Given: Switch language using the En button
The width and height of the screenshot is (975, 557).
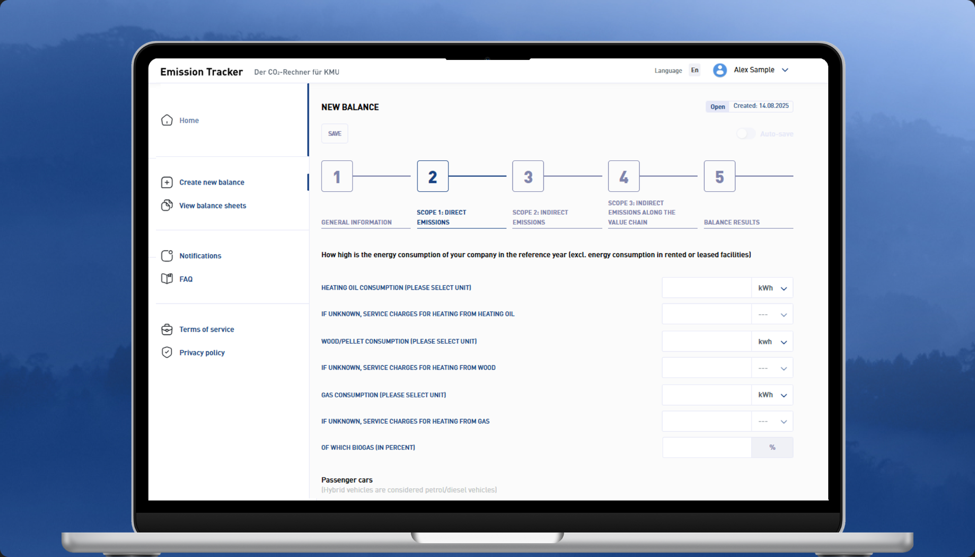Looking at the screenshot, I should coord(695,71).
